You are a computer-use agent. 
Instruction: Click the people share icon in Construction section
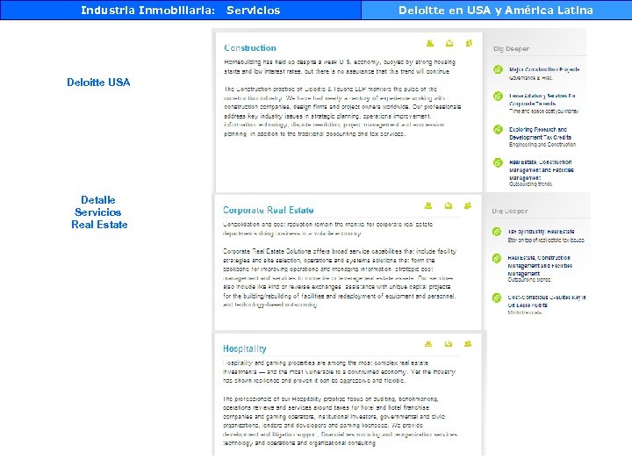point(469,43)
